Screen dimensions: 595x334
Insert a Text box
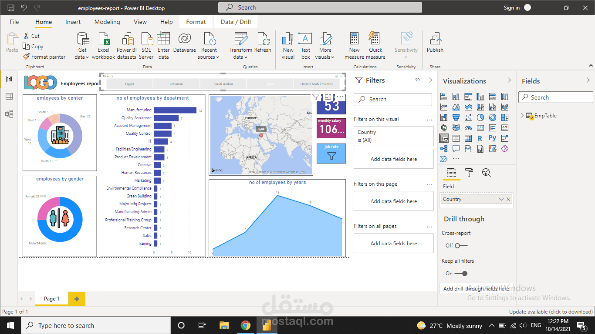coord(305,46)
